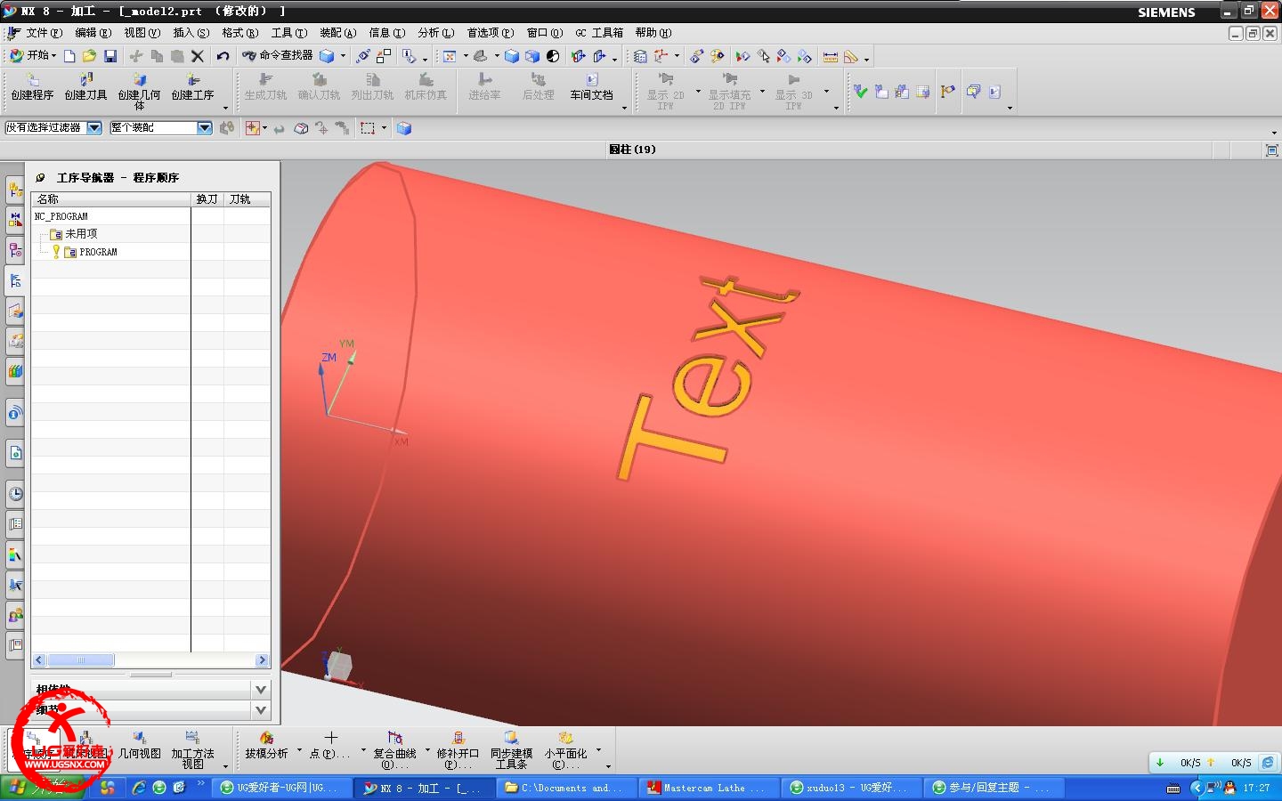Open dropdown arrow beside 小平面化
Image resolution: width=1282 pixels, height=801 pixels.
(x=598, y=750)
